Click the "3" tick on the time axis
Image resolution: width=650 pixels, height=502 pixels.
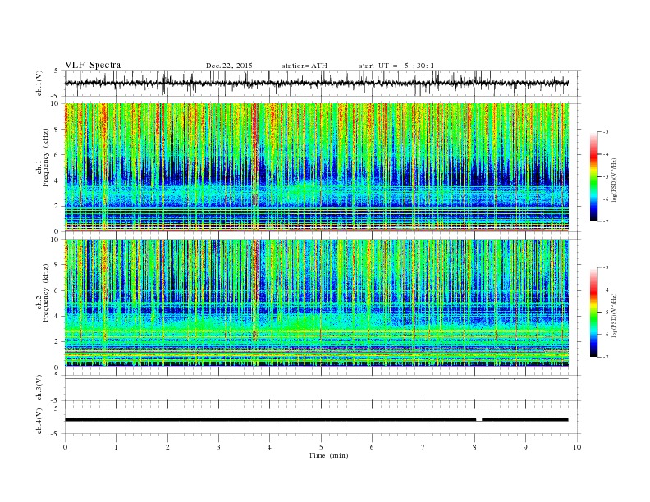(218, 447)
